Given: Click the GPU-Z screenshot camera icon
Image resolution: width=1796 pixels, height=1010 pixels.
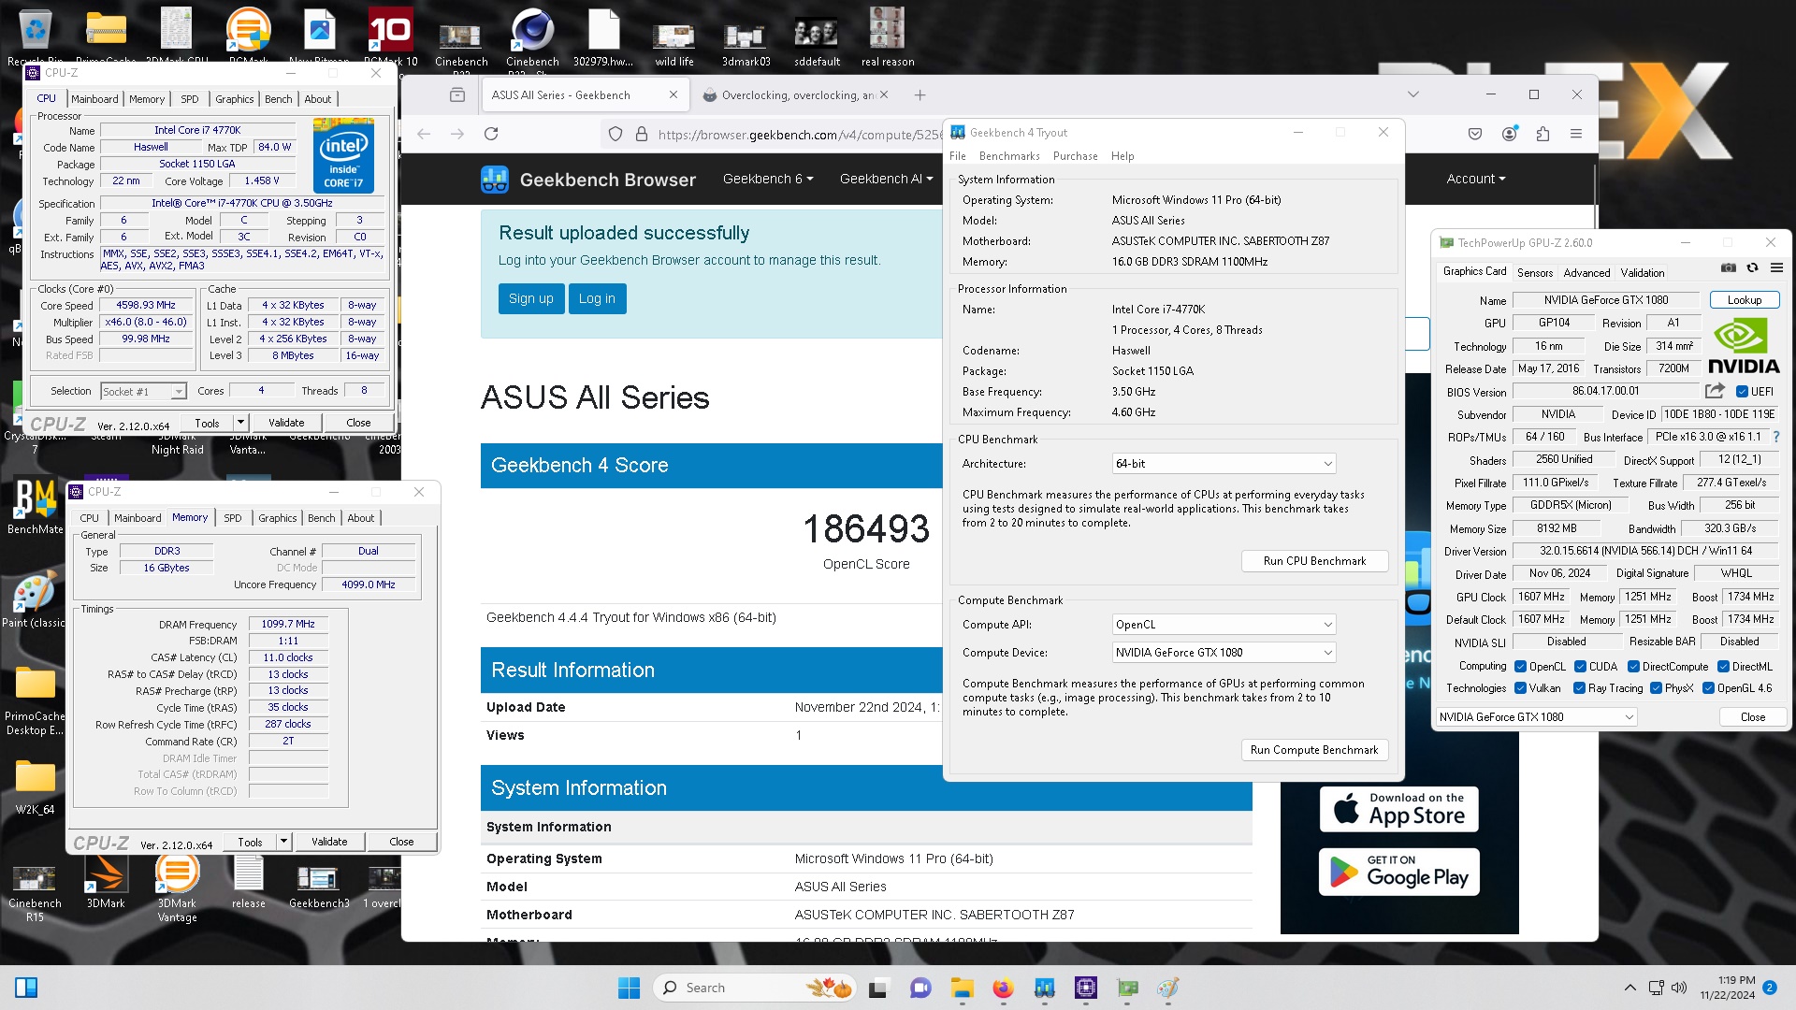Looking at the screenshot, I should (x=1729, y=268).
